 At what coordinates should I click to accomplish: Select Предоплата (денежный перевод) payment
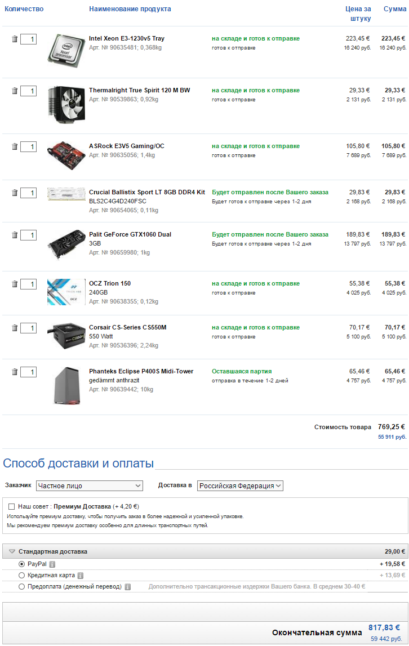22,586
